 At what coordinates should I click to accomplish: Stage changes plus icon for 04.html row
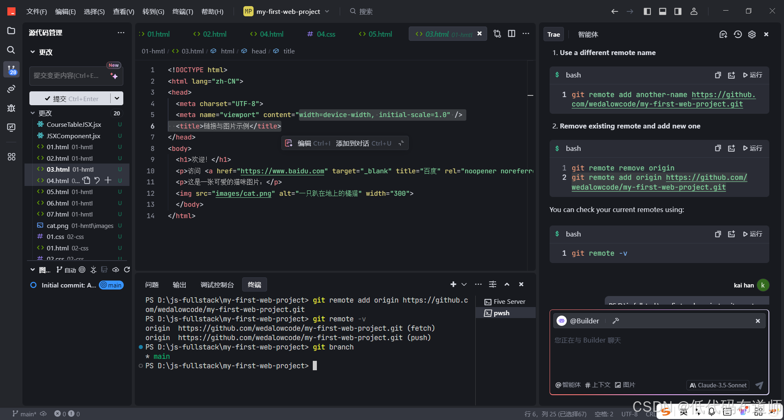coord(108,180)
